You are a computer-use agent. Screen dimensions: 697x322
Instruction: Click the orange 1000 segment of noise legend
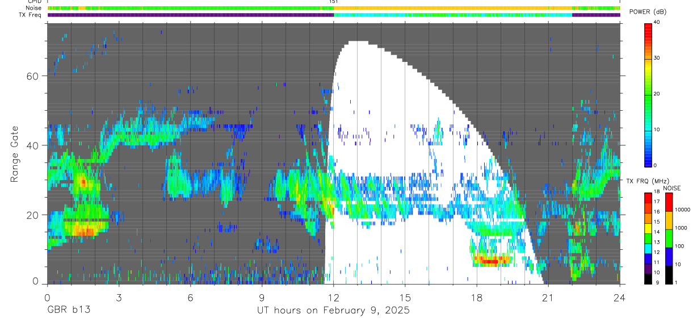[x=669, y=220]
